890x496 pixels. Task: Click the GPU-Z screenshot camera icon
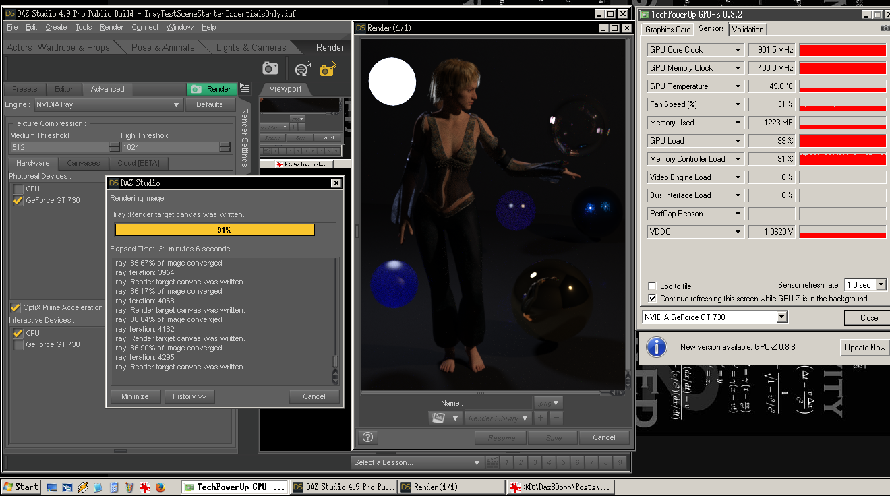[x=885, y=28]
